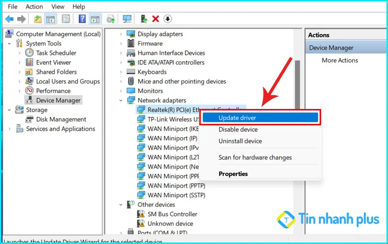Click the blue Help question mark icon
This screenshot has height=244, width=388.
click(82, 19)
